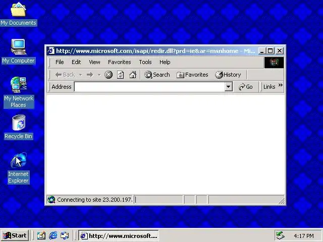Open the Edit menu
This screenshot has height=242, width=323.
(76, 62)
